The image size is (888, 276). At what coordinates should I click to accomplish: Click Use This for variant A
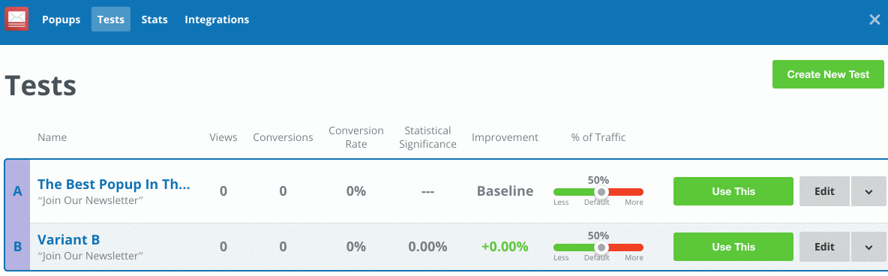(x=733, y=191)
